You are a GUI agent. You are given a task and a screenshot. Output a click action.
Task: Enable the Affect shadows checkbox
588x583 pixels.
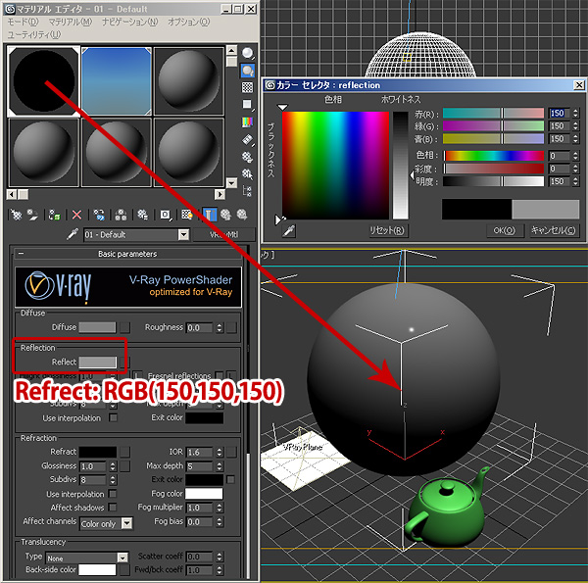(x=112, y=508)
